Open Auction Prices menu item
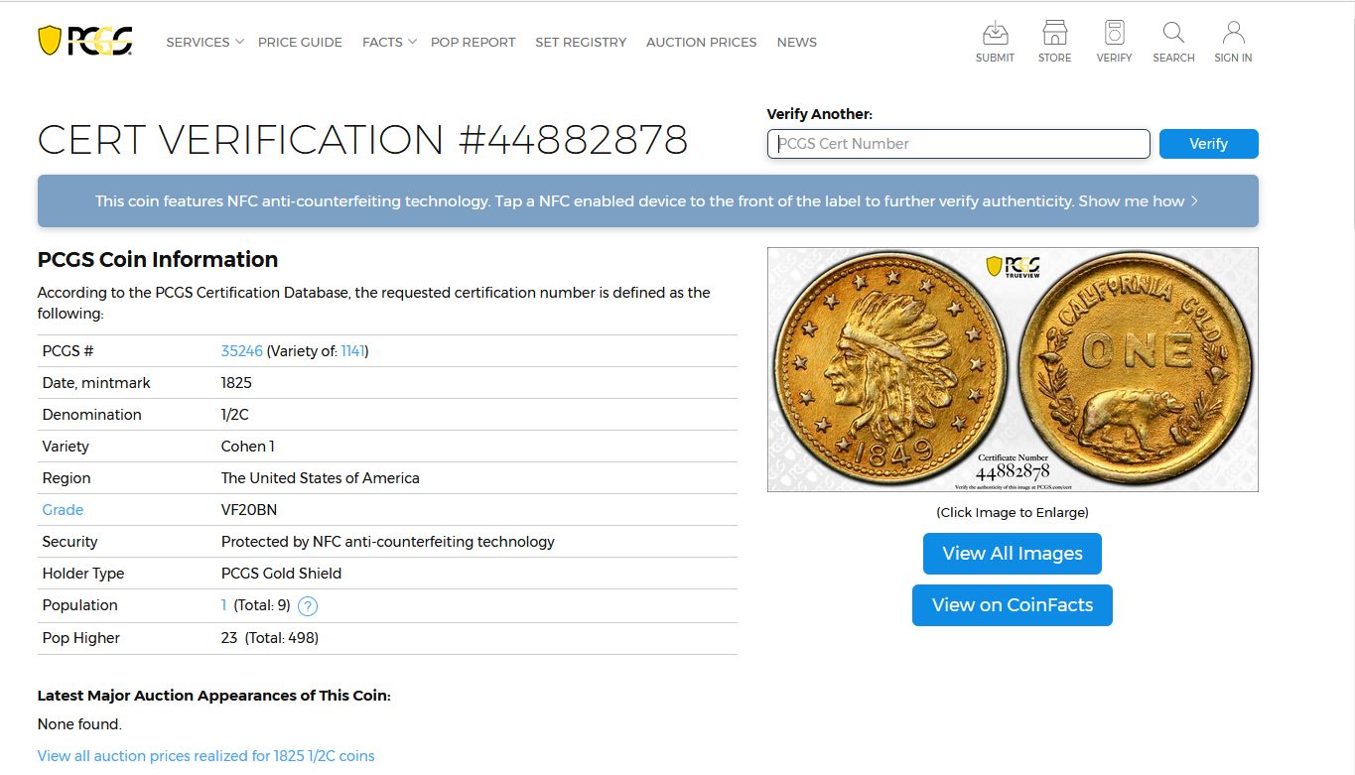 point(701,42)
